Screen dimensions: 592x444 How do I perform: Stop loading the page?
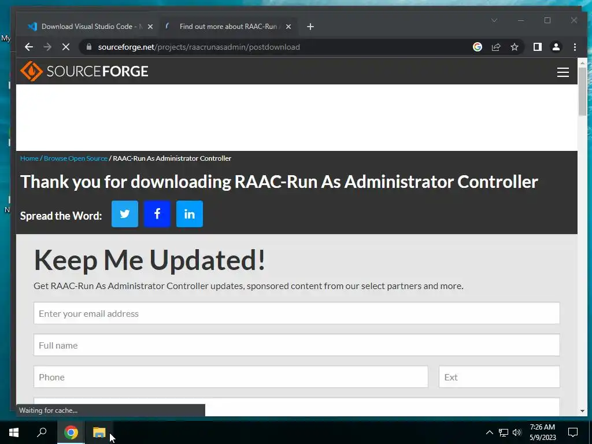pyautogui.click(x=66, y=47)
